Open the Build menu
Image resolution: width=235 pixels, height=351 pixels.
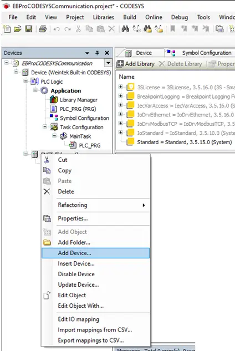(130, 17)
